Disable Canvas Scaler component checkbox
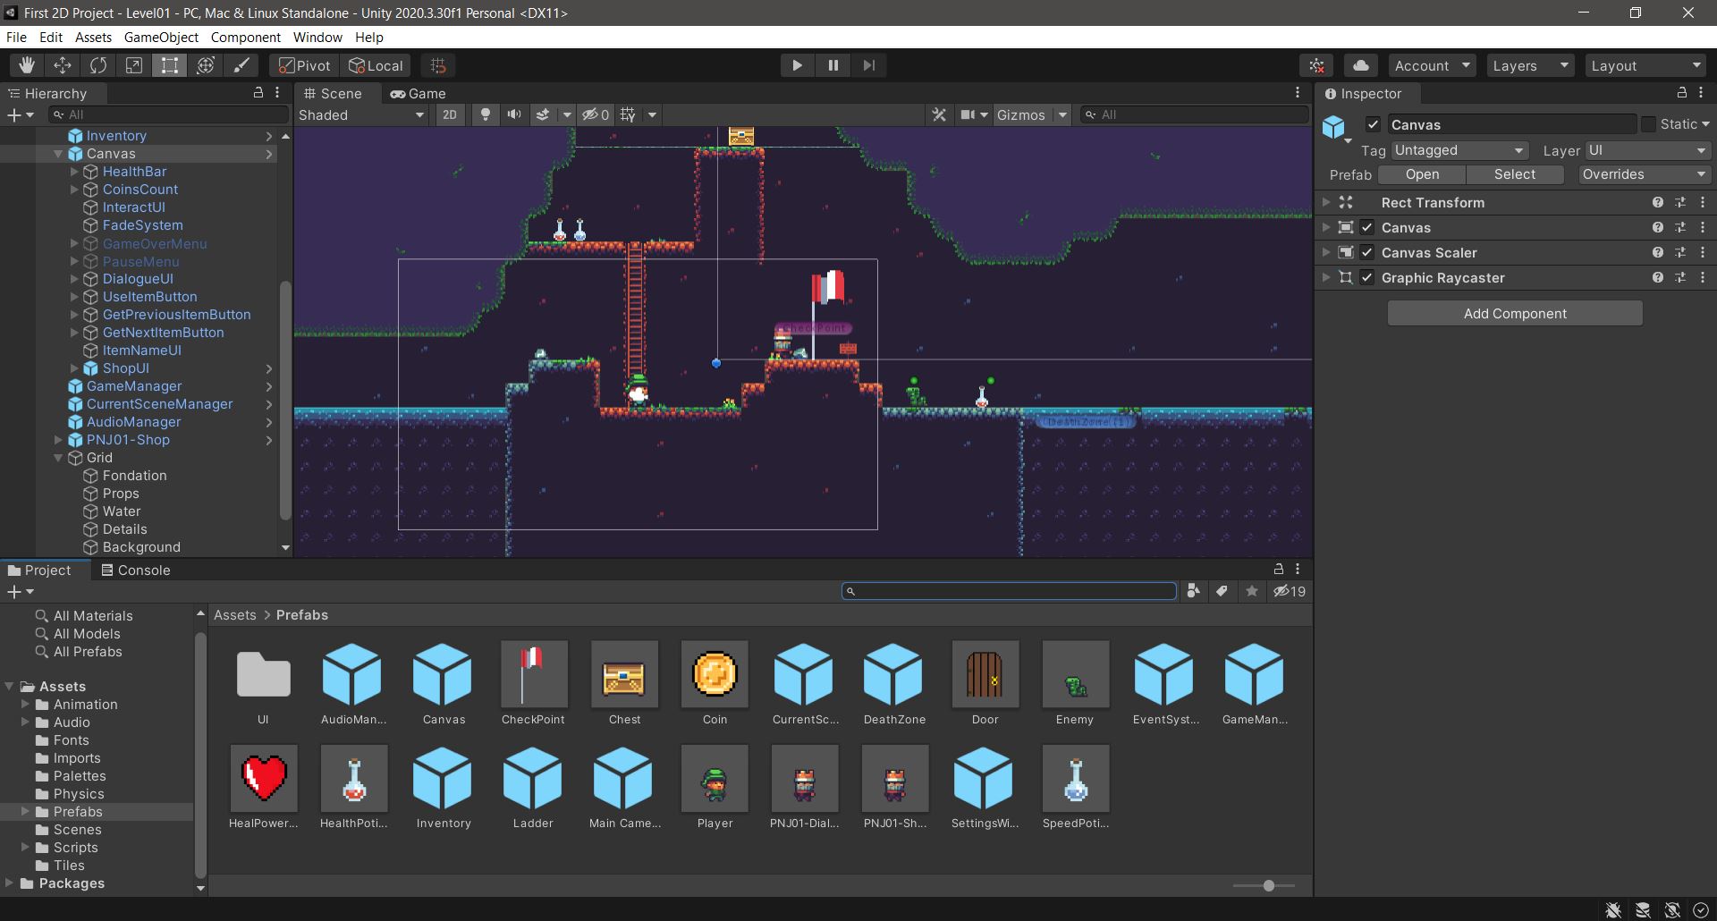Image resolution: width=1717 pixels, height=921 pixels. click(1366, 253)
